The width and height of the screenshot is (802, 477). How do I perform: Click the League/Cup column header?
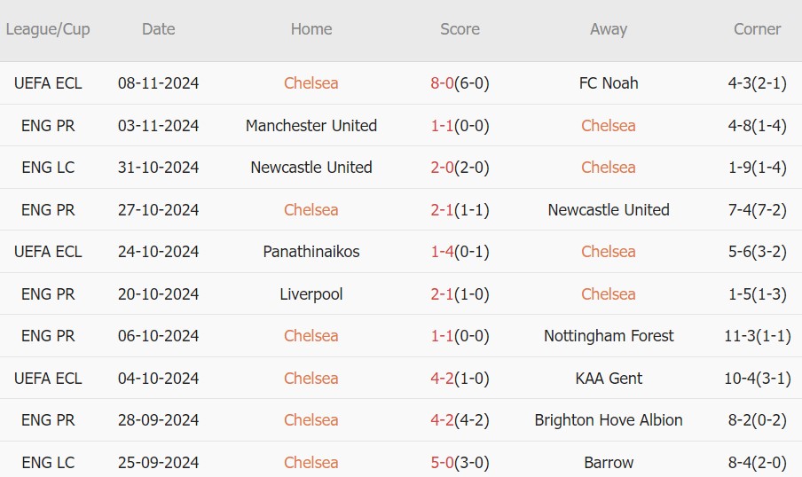[48, 29]
